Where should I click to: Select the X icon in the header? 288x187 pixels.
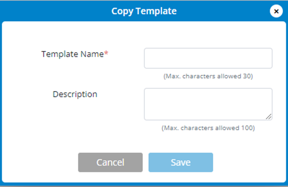coord(276,11)
